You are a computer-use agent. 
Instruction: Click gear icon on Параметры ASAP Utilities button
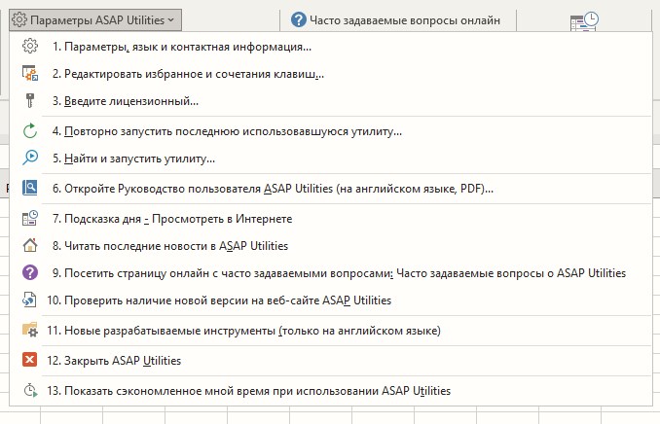[19, 19]
